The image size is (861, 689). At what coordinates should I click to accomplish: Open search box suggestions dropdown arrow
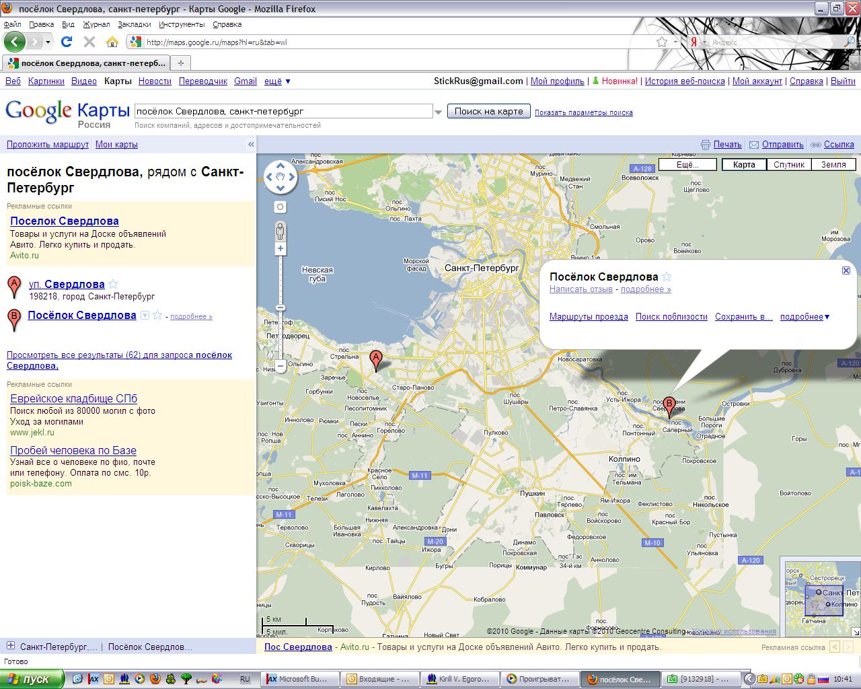tap(439, 112)
